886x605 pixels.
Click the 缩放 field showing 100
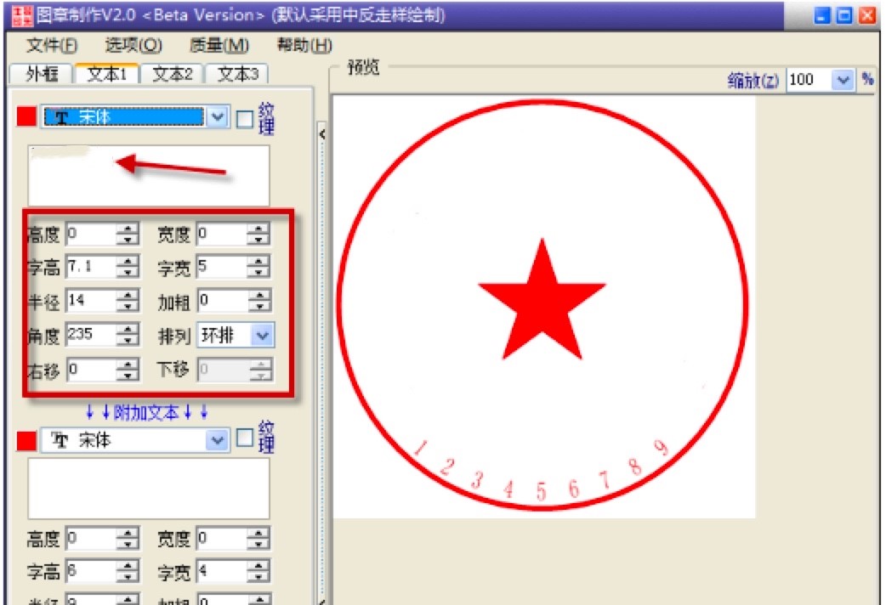click(809, 80)
